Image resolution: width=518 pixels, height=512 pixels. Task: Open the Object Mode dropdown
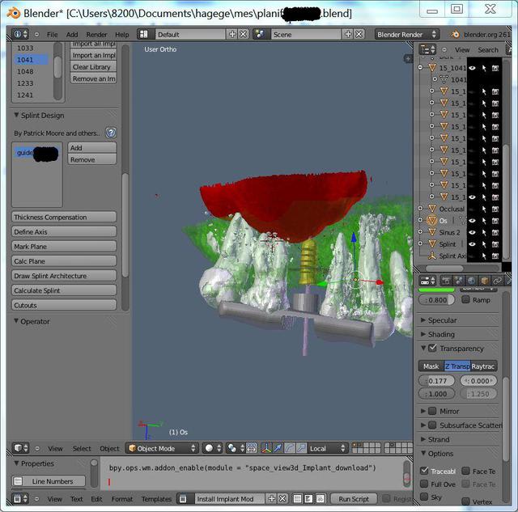click(162, 448)
